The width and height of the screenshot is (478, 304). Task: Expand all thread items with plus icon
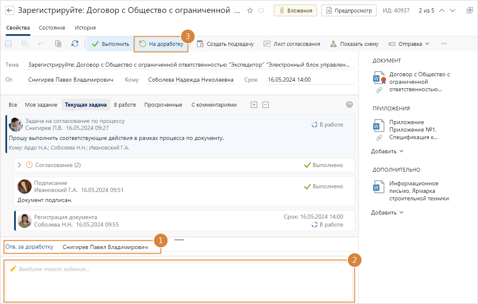coord(254,105)
